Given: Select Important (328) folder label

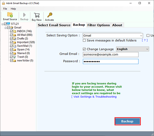Looking at the screenshot, I should click(x=26, y=42).
